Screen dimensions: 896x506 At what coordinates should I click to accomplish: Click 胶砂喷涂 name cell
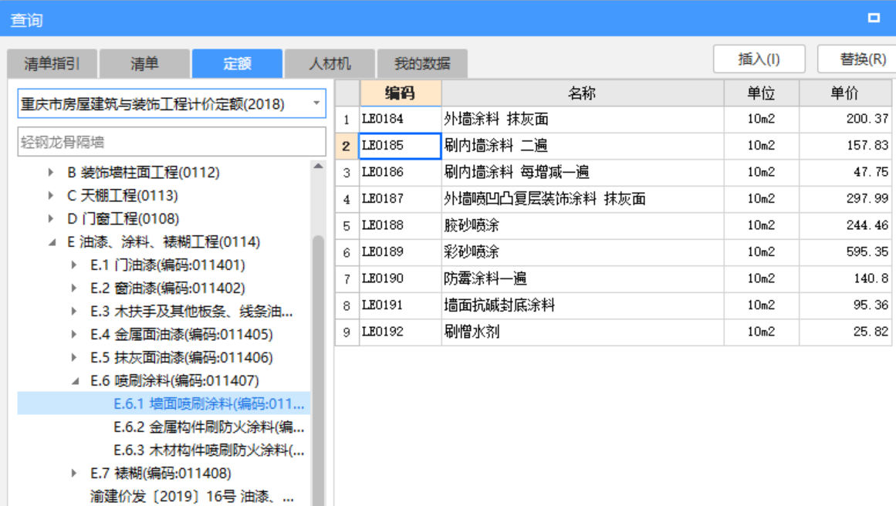click(583, 225)
